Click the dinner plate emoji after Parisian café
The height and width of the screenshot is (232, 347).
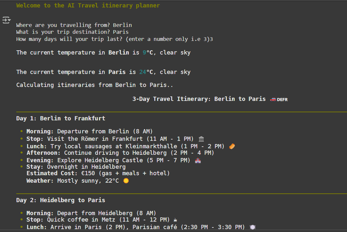pos(253,227)
